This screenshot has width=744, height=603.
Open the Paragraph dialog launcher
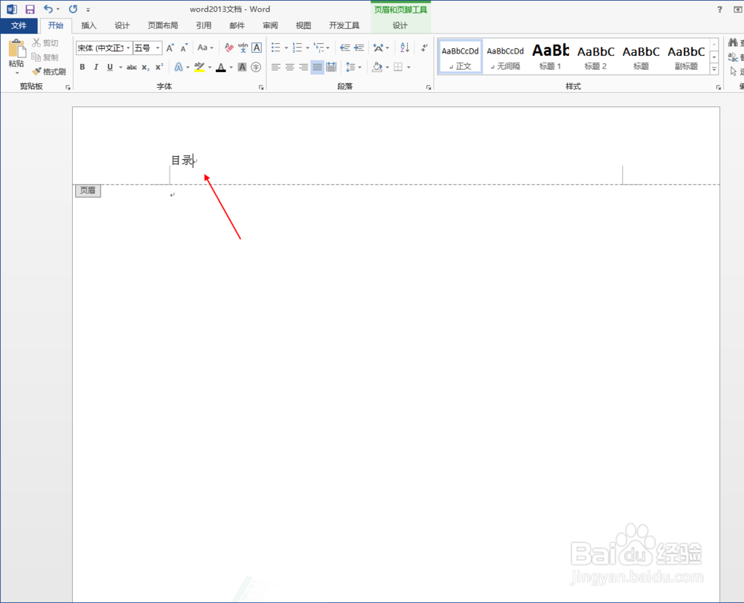(x=429, y=87)
